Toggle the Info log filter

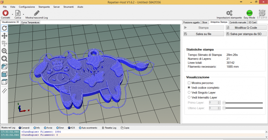(35, 128)
